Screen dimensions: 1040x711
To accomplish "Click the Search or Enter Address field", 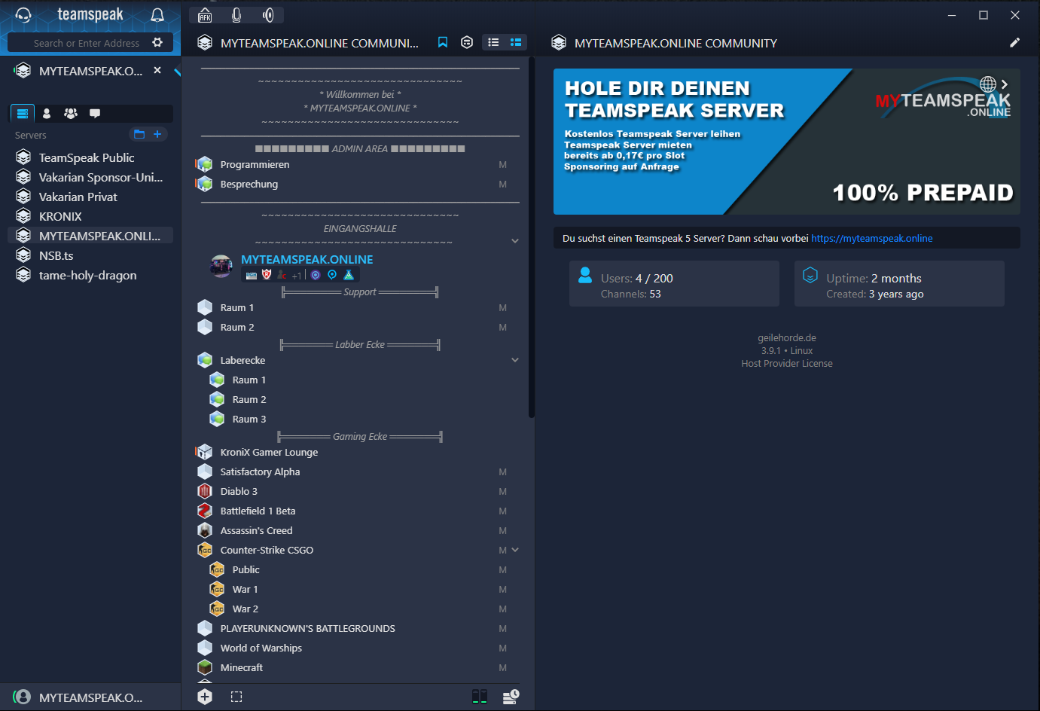I will [x=86, y=43].
